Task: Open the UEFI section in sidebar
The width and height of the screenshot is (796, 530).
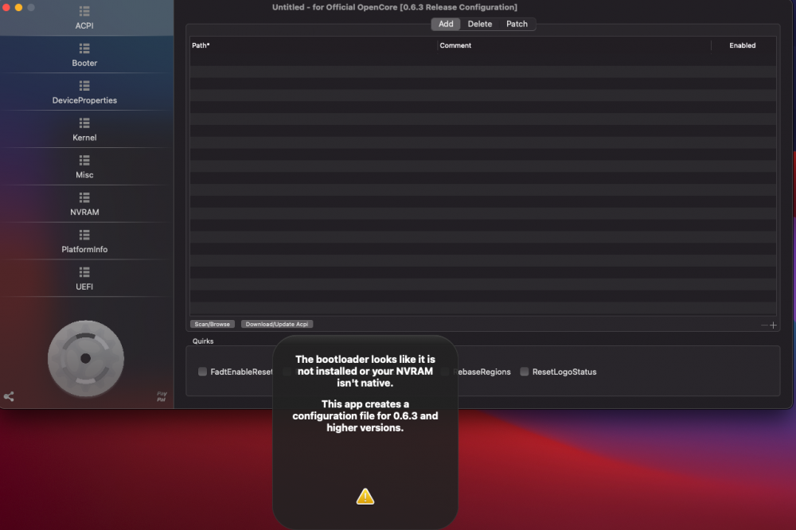Action: point(84,279)
